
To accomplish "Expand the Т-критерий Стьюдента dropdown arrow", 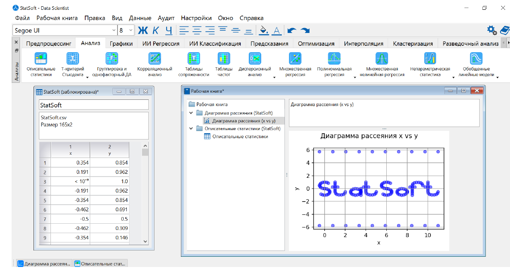I will (x=87, y=77).
